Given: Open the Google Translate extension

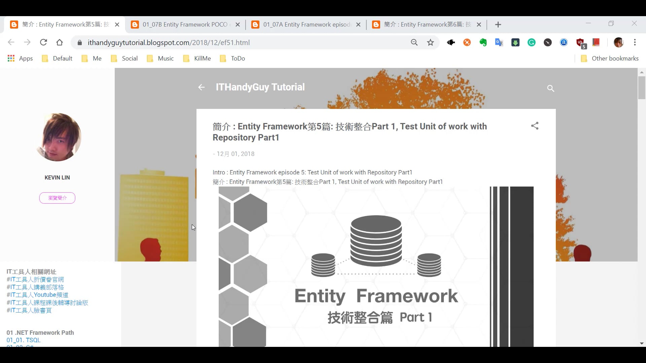Looking at the screenshot, I should coord(499,42).
